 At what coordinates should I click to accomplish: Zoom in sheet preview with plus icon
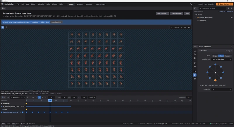click(x=181, y=27)
